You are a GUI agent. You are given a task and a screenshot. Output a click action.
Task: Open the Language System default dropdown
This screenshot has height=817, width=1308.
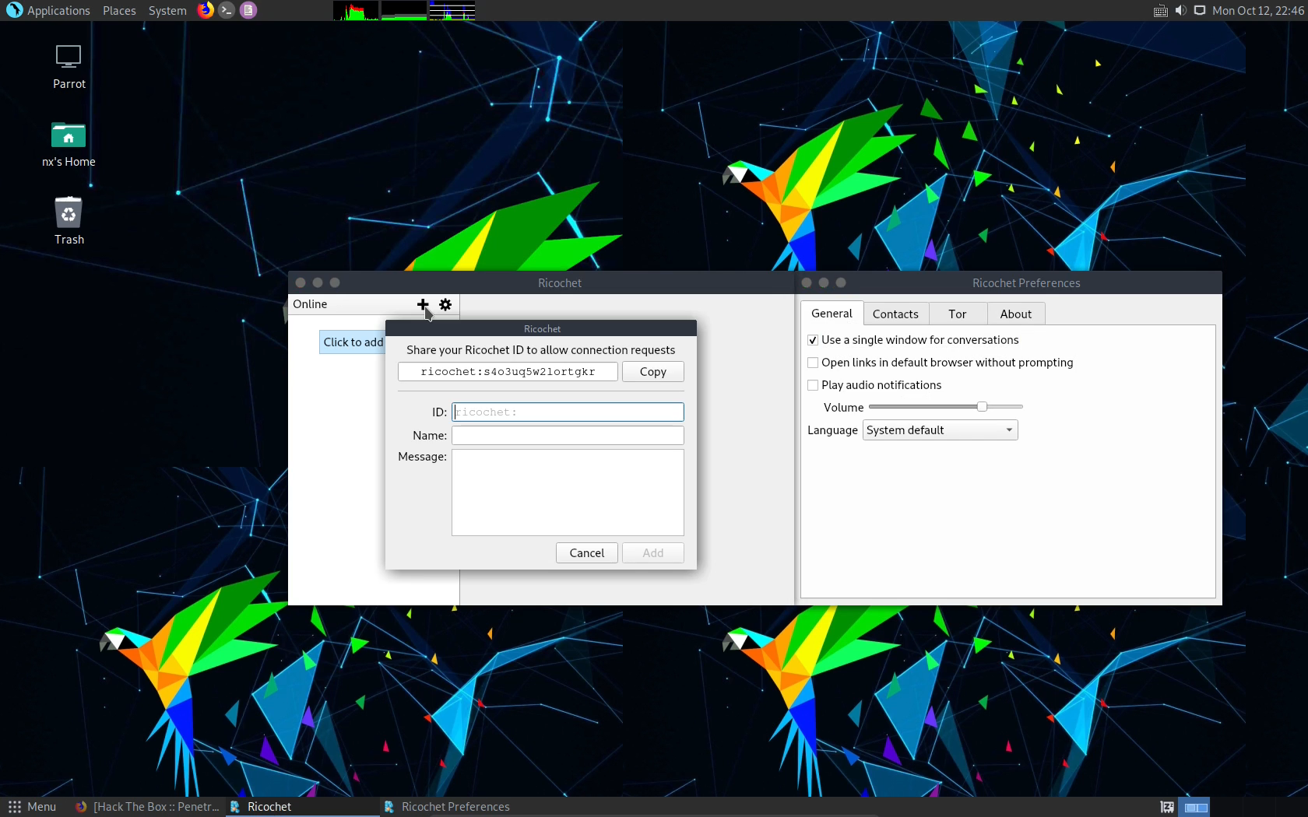coord(940,430)
